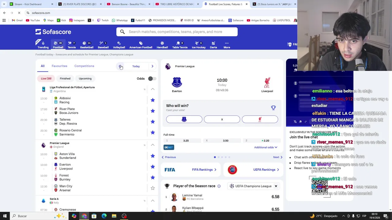392x220 pixels.
Task: Open Google Chrome from the taskbar
Action: pyautogui.click(x=84, y=216)
